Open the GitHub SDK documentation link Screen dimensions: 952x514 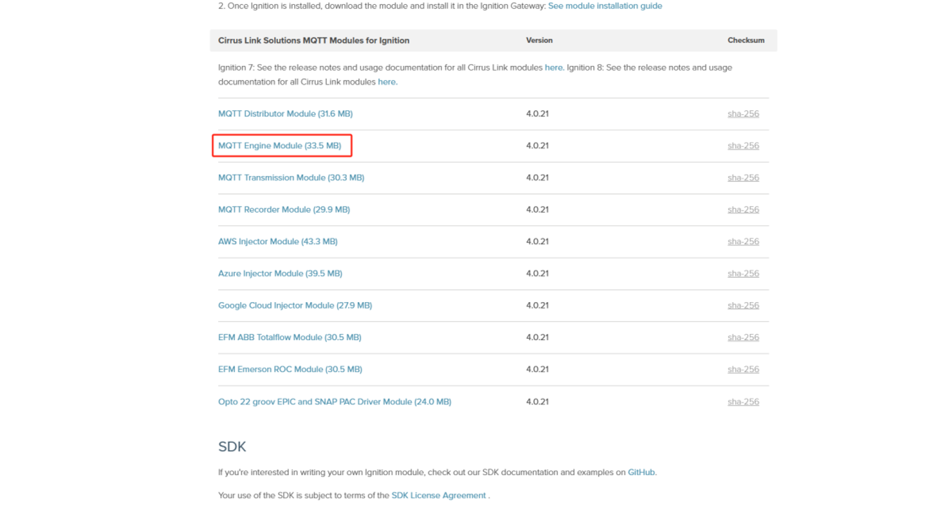[x=641, y=472]
